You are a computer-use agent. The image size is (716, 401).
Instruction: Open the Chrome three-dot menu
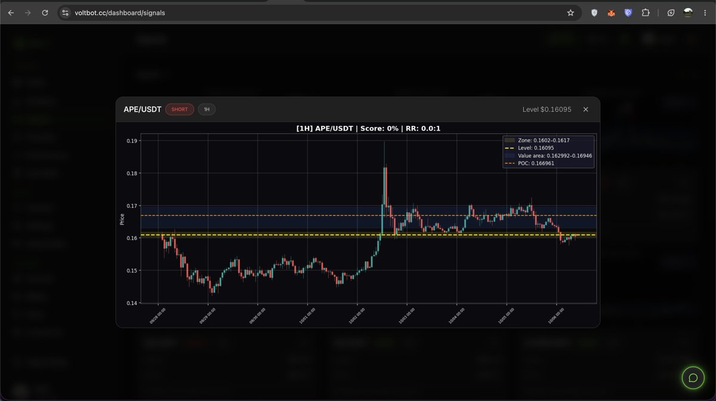[x=705, y=13]
